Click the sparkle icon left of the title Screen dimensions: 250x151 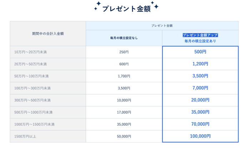pyautogui.click(x=97, y=6)
